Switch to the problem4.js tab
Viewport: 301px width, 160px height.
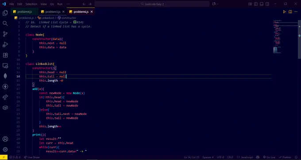point(25,11)
